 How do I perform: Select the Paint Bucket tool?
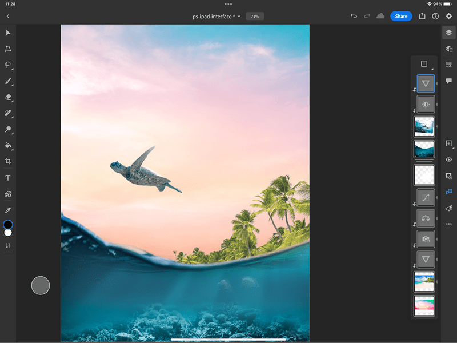coord(8,145)
